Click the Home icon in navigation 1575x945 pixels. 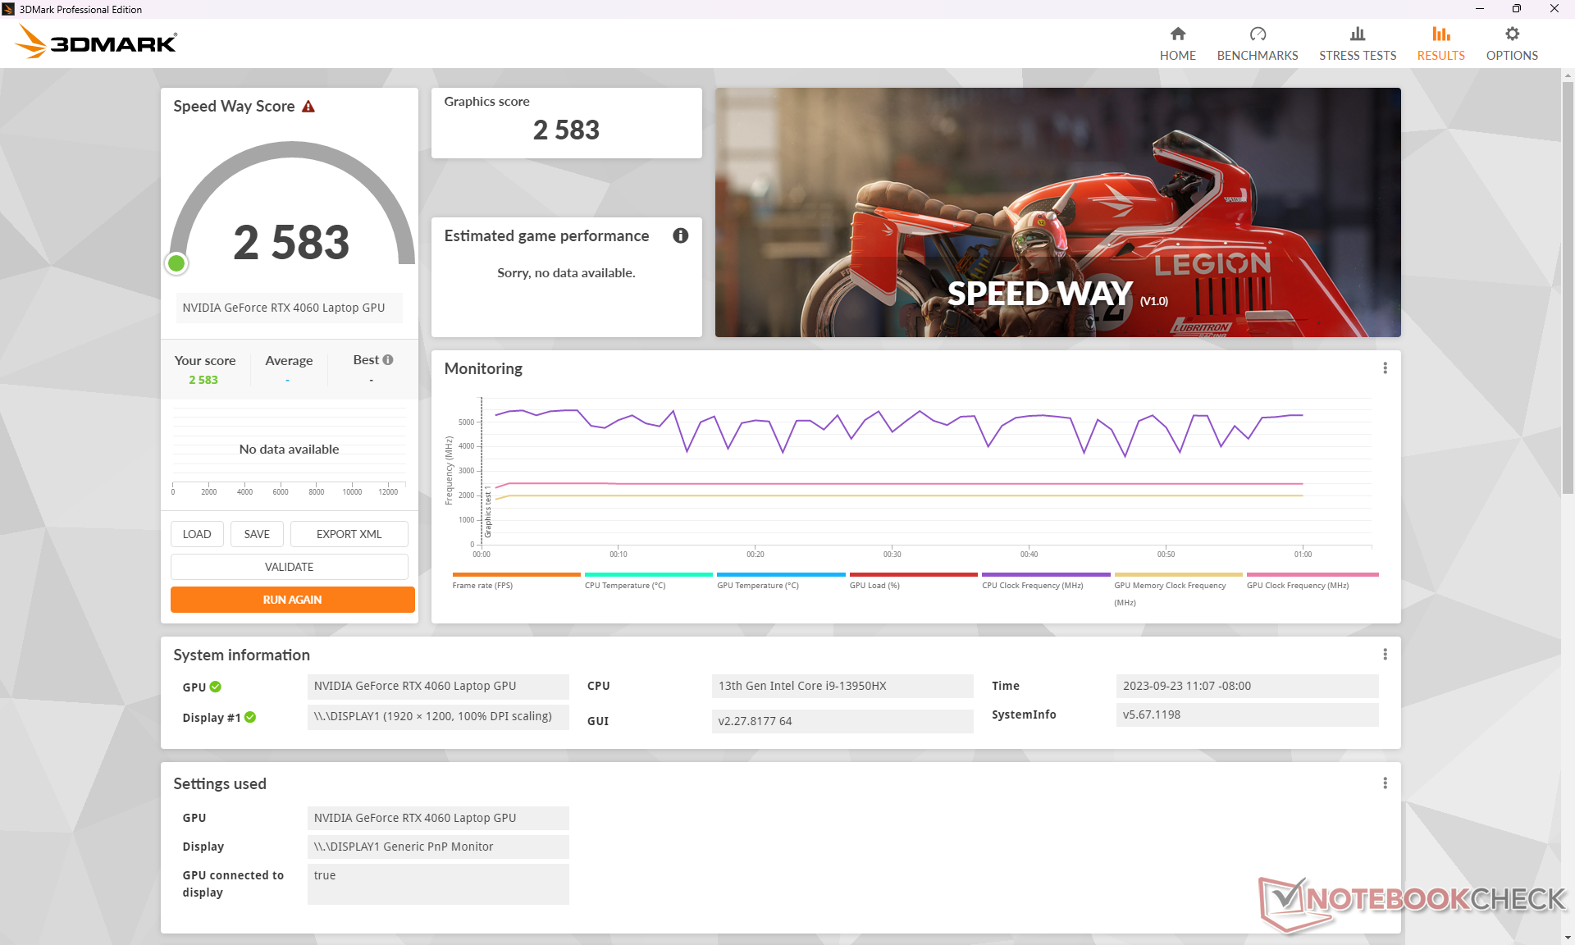(1177, 34)
